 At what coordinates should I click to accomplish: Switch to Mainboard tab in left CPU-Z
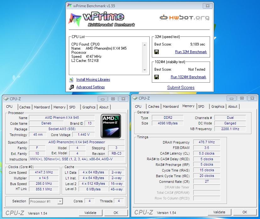click(42, 107)
